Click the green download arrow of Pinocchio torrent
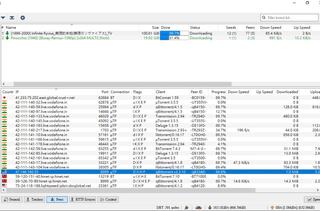The height and width of the screenshot is (211, 320). (x=7, y=38)
